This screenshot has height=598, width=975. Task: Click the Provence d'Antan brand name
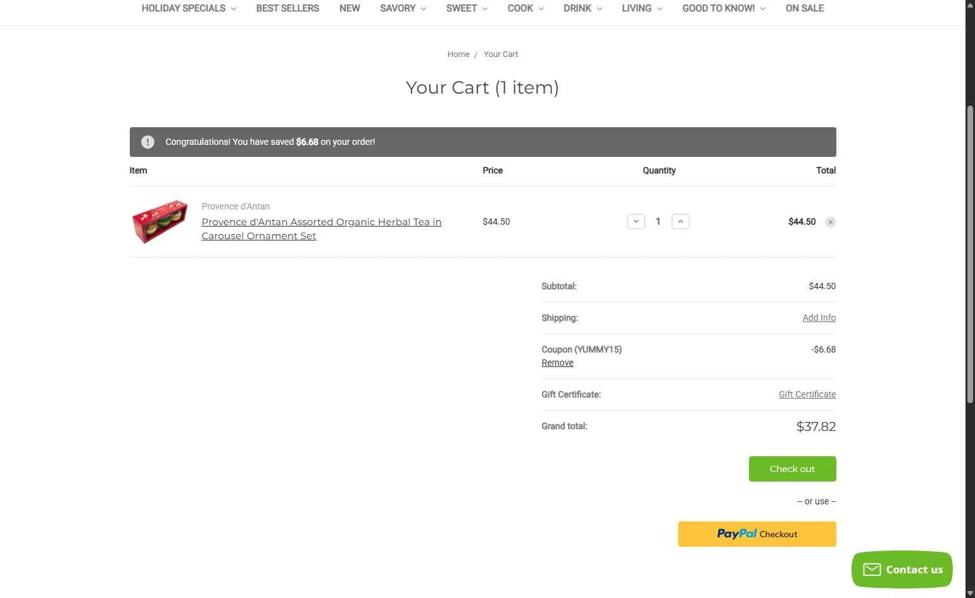click(236, 206)
